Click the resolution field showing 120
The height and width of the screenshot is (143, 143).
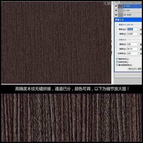(x=132, y=54)
